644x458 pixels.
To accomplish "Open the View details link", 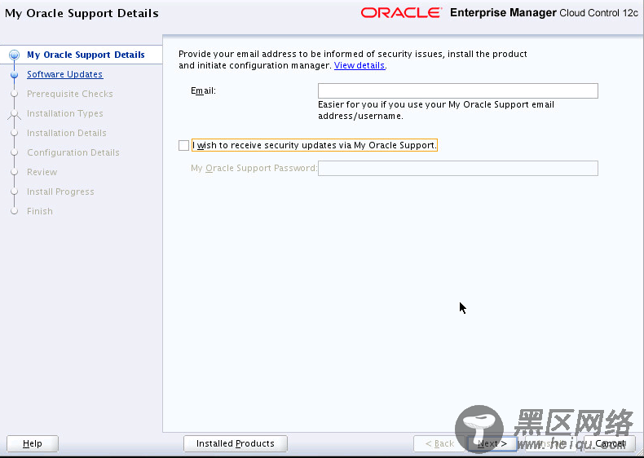I will [359, 65].
